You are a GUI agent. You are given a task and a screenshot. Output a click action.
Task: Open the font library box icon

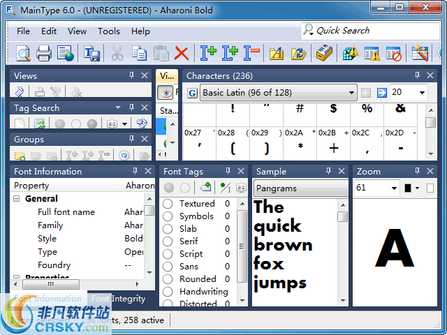click(x=324, y=53)
